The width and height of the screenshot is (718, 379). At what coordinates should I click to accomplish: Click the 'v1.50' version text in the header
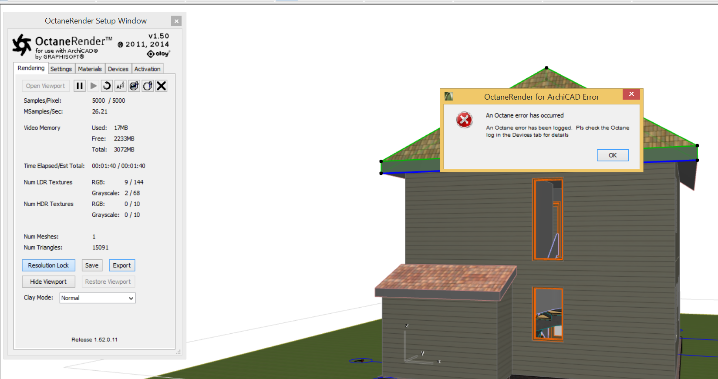pos(158,36)
